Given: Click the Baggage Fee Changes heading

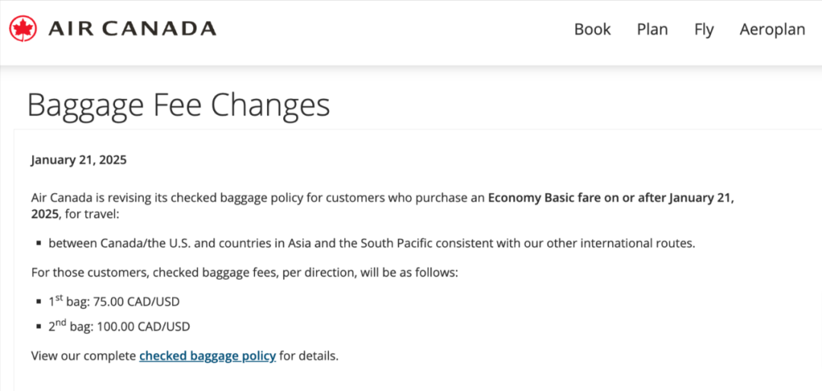Looking at the screenshot, I should [178, 105].
